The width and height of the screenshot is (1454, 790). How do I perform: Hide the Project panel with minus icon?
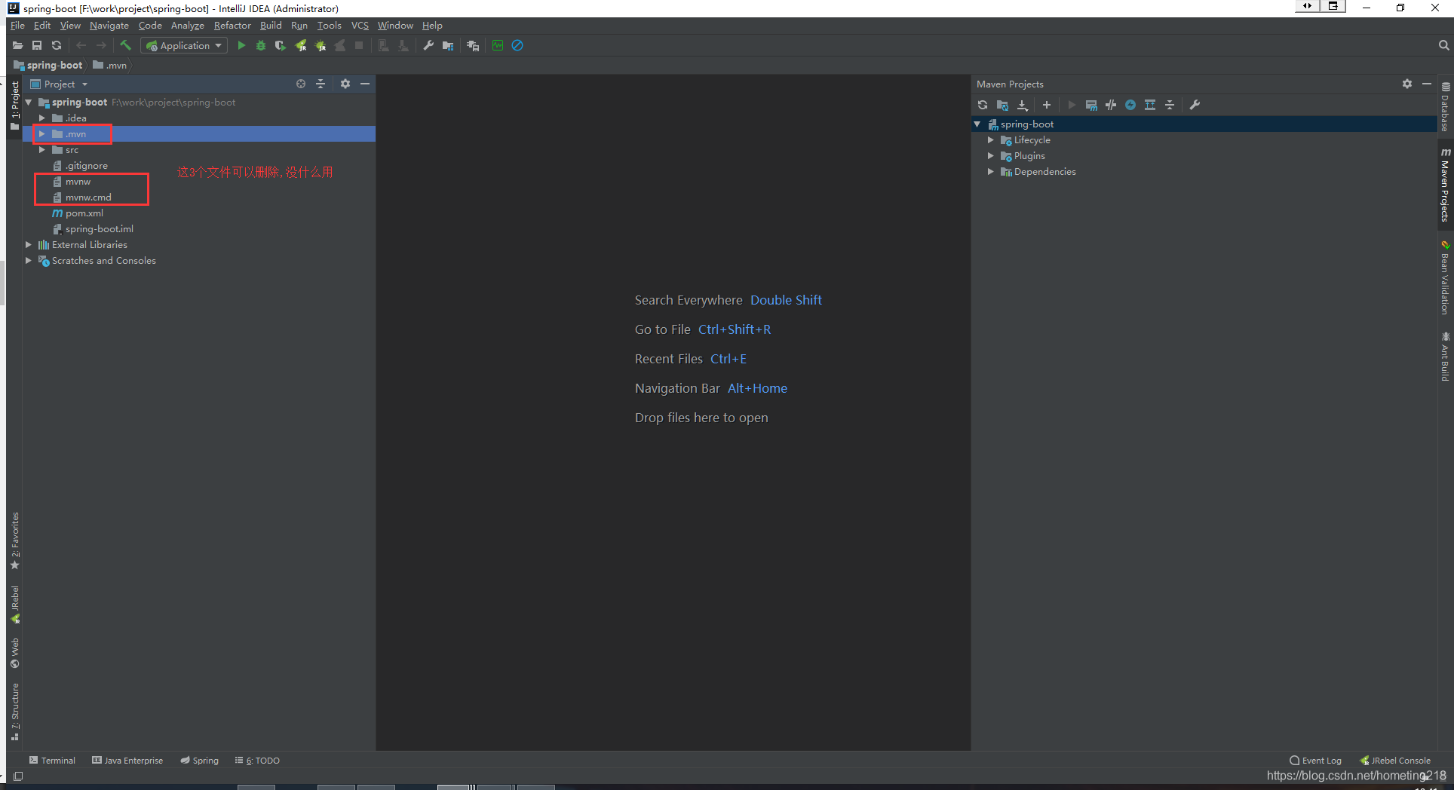click(x=365, y=84)
